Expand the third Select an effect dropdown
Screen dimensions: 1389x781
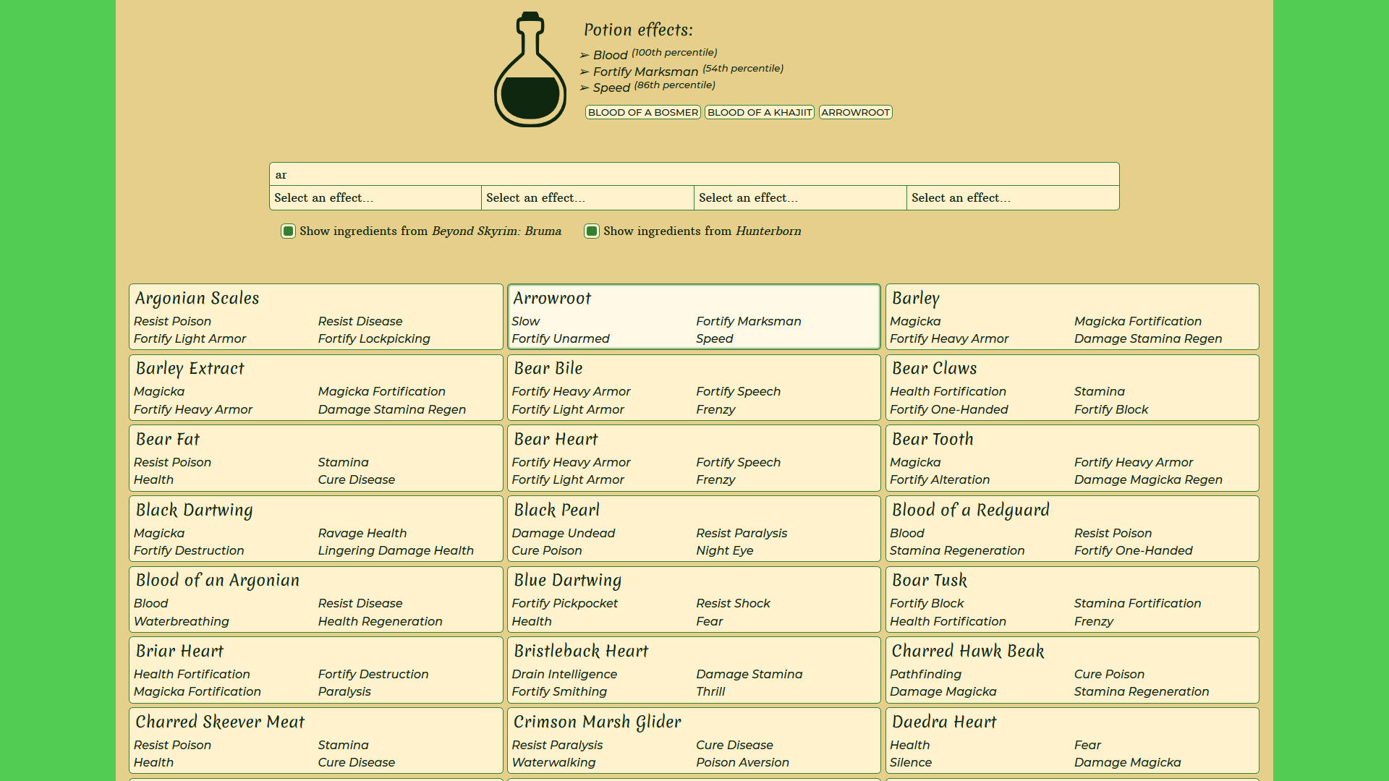(x=800, y=198)
